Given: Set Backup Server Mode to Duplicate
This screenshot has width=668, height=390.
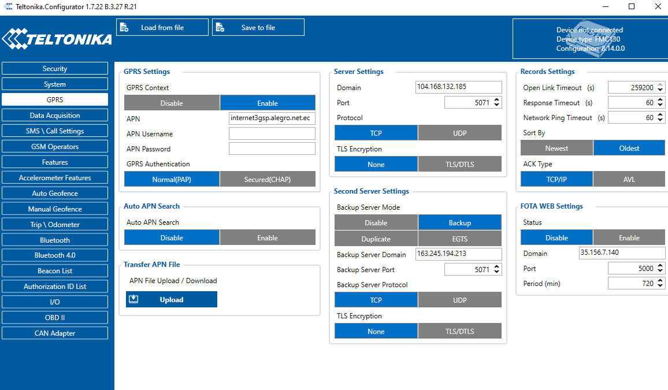Looking at the screenshot, I should (376, 239).
